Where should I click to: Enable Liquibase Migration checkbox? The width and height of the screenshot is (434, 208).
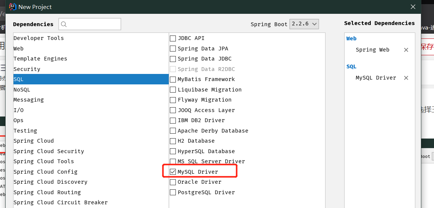coord(173,90)
